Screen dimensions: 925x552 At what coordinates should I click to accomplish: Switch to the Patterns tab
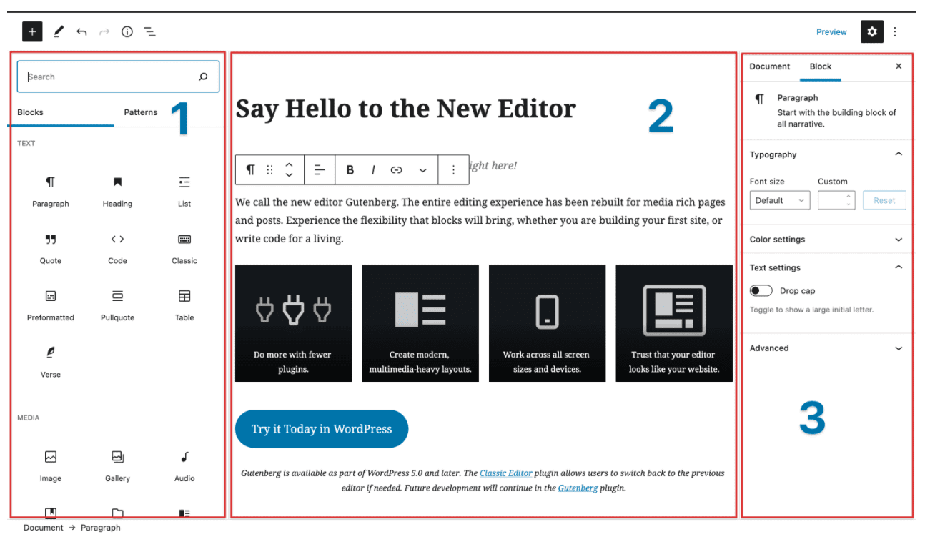(141, 112)
